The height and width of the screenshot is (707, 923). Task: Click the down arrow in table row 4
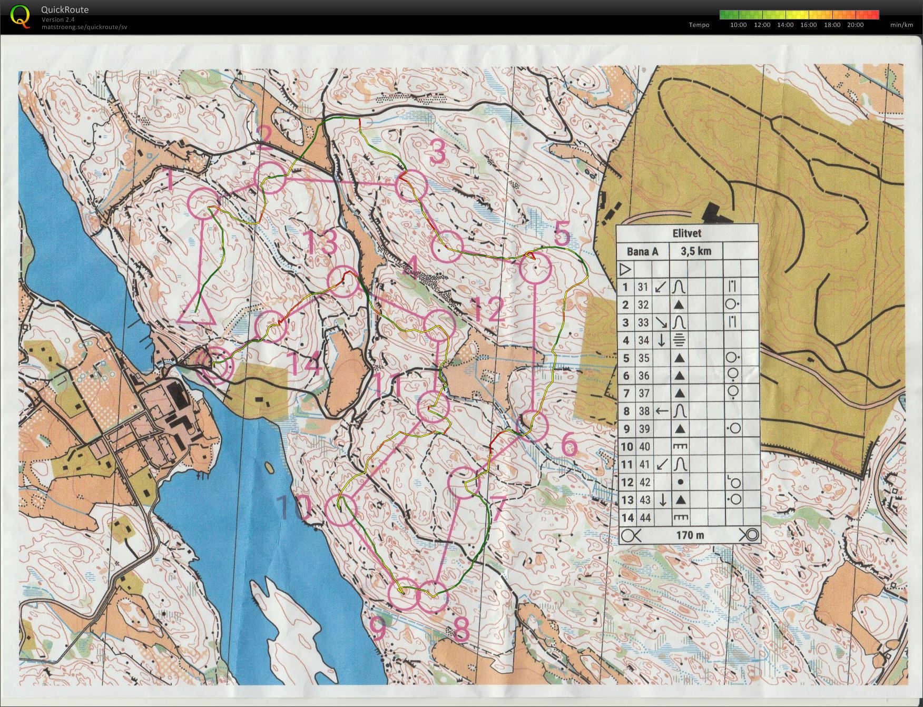click(x=661, y=340)
